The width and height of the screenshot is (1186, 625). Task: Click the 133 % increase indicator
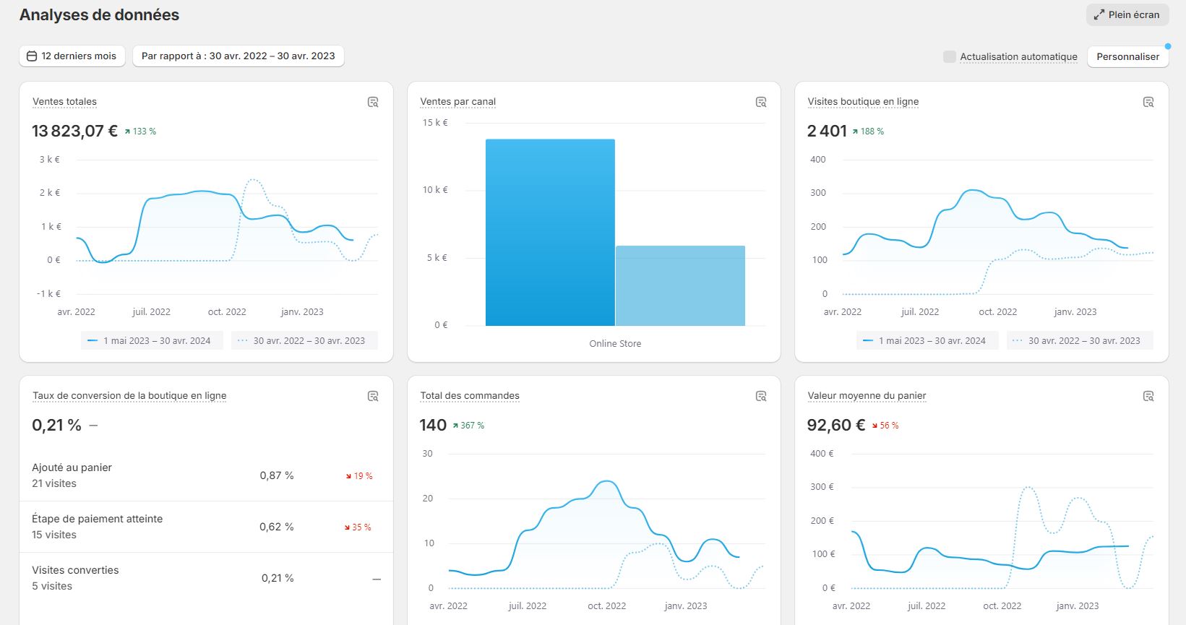(140, 132)
